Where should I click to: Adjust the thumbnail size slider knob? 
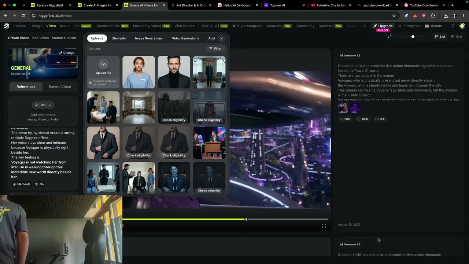(413, 37)
